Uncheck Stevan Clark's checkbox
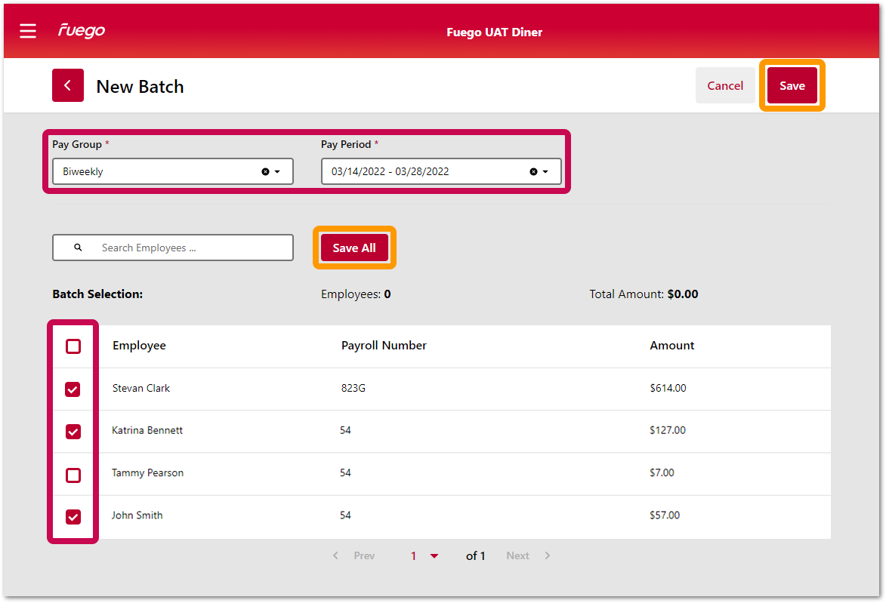 tap(73, 389)
